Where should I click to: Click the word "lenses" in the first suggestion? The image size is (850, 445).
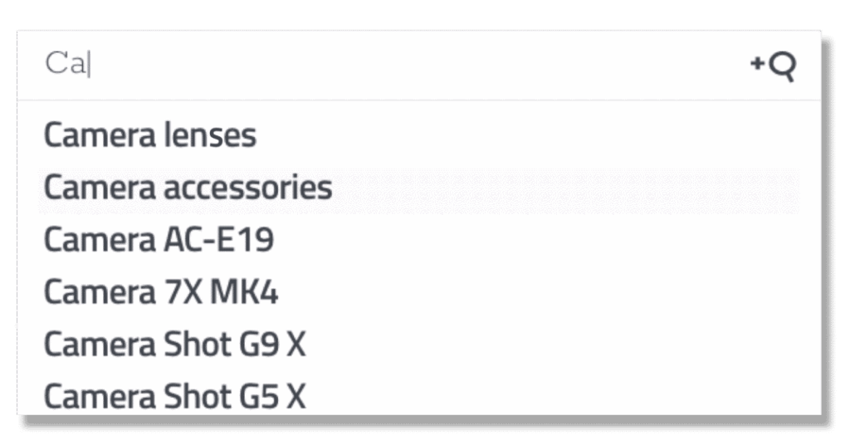tap(210, 135)
